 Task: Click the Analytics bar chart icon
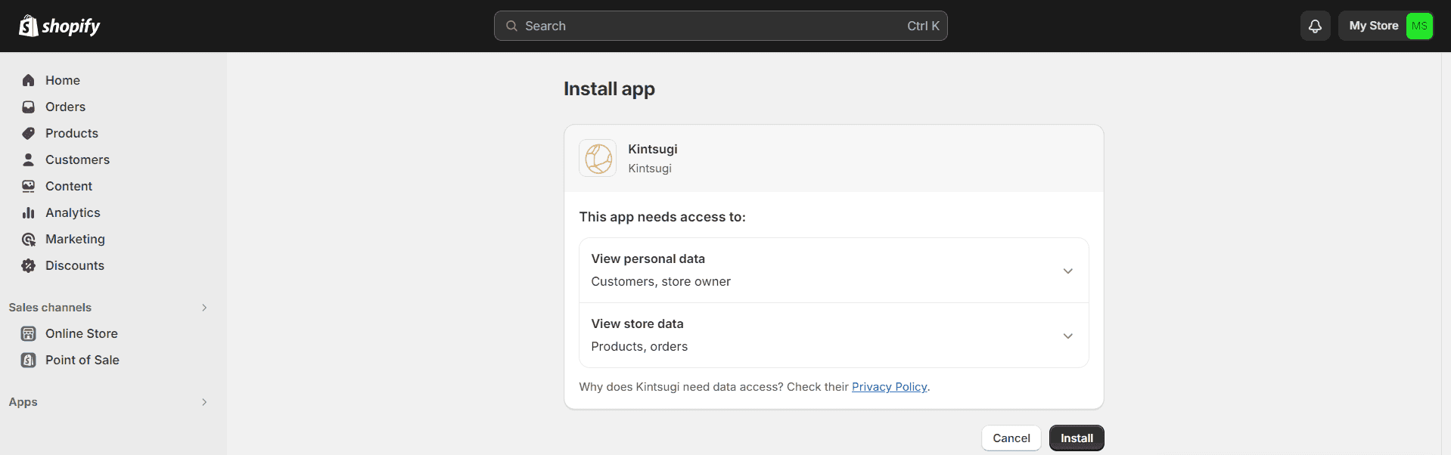(x=29, y=212)
